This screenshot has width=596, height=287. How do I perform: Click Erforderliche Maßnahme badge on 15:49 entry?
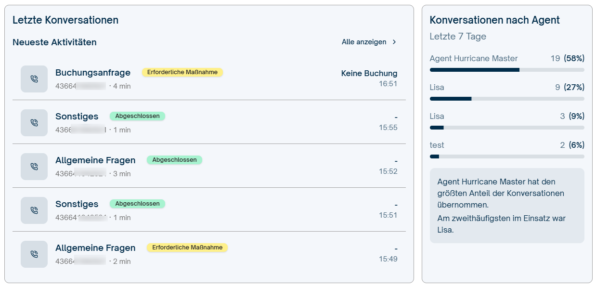tap(187, 248)
